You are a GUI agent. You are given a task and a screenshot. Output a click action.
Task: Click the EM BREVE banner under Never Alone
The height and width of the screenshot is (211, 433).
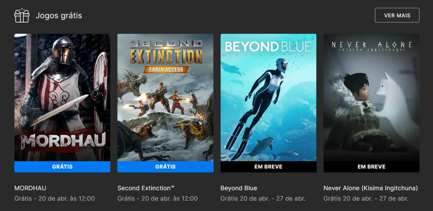(371, 167)
